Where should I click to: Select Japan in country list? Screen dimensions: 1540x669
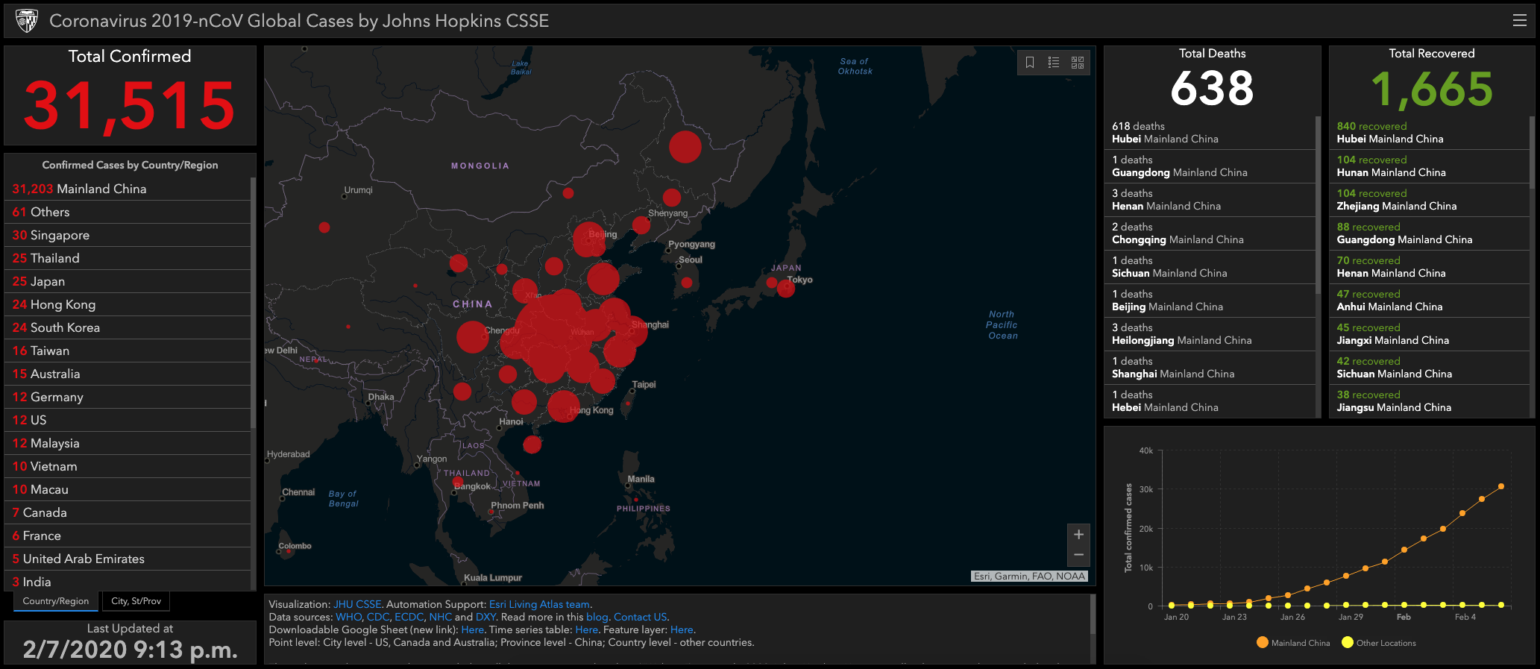[128, 282]
